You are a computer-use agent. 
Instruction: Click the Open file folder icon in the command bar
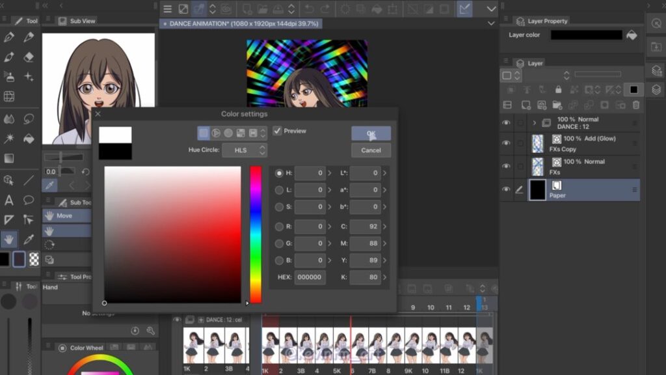(262, 9)
